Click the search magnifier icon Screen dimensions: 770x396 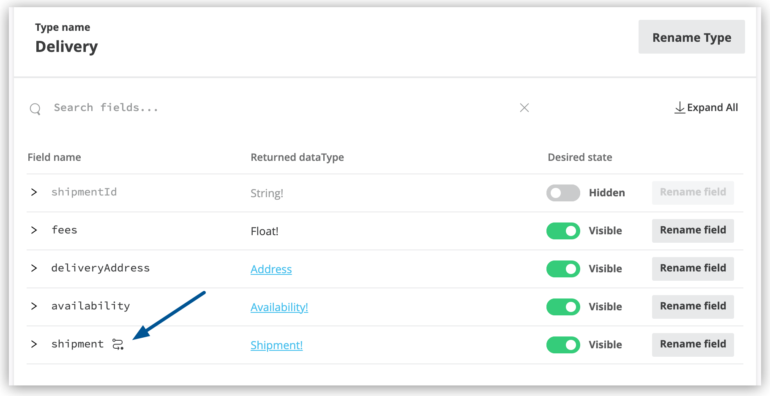(x=35, y=108)
